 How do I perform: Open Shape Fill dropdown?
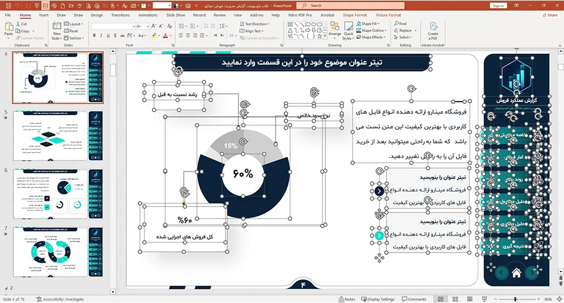(368, 23)
